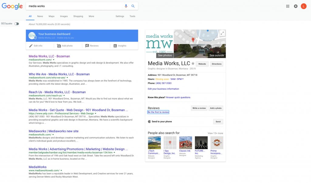The image size is (311, 183).
Task: Click the Send to your phone icon
Action: coord(149,121)
